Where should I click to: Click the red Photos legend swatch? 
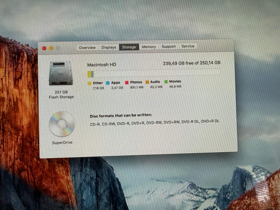[x=127, y=83]
